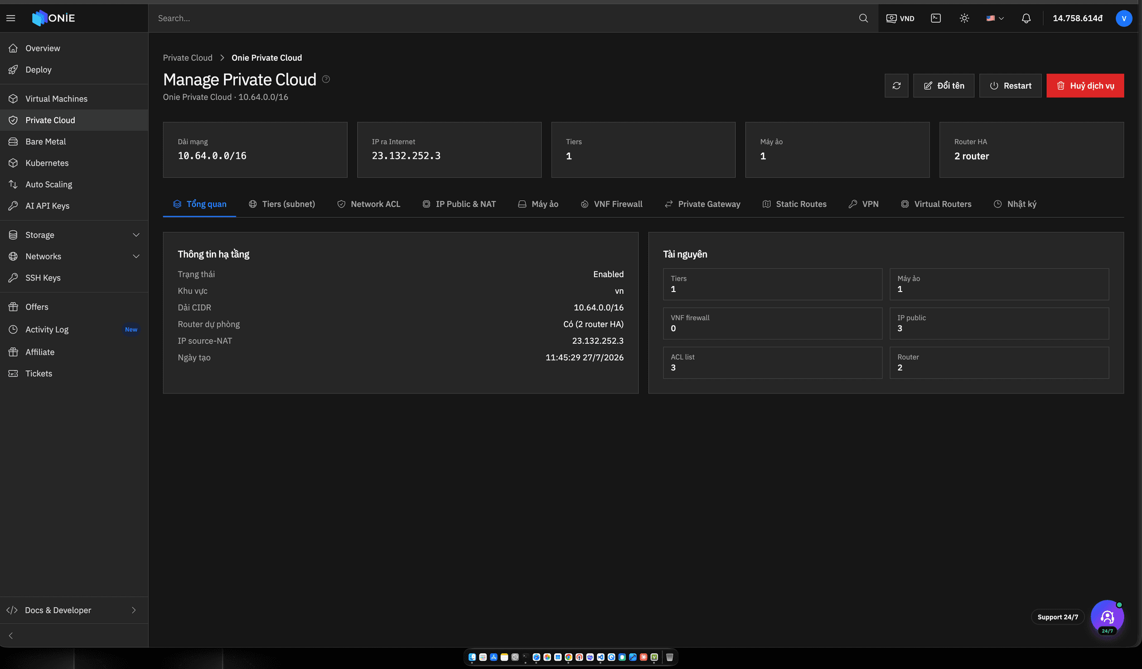Open user avatar V menu

click(x=1124, y=18)
